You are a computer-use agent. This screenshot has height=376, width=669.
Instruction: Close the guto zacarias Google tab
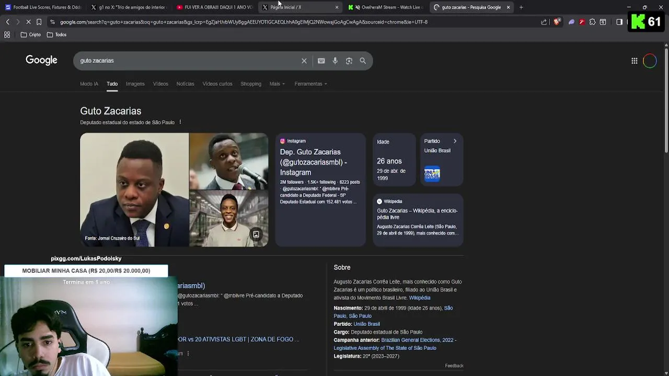click(x=508, y=7)
